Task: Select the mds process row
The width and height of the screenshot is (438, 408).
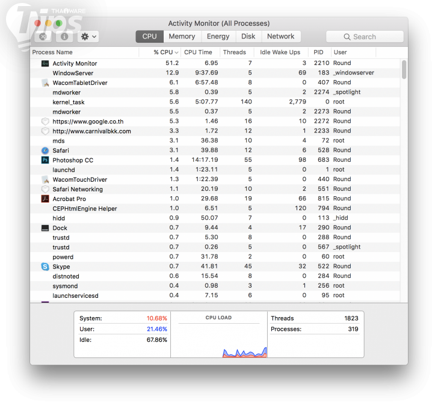Action: click(x=215, y=141)
